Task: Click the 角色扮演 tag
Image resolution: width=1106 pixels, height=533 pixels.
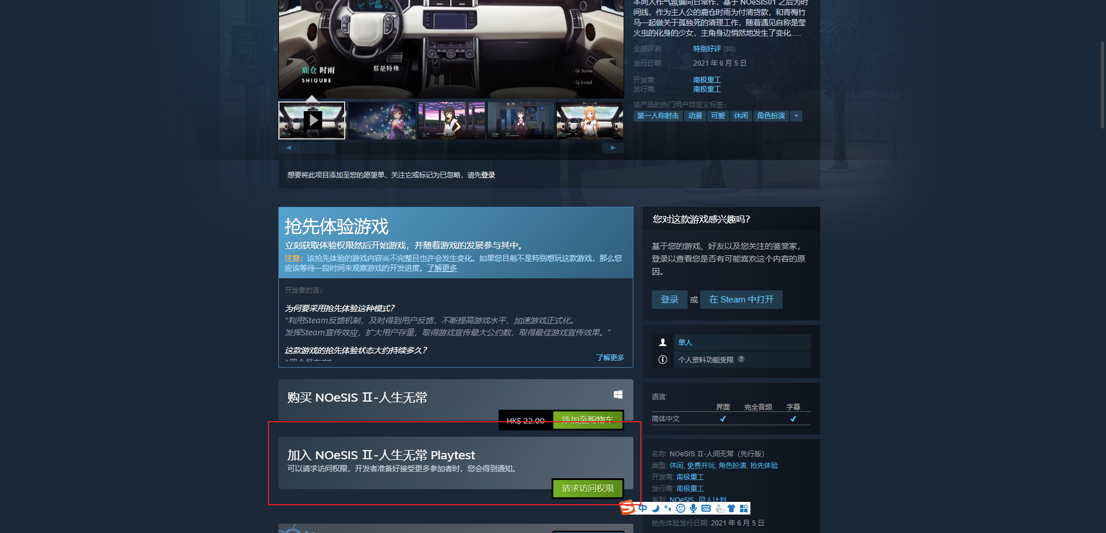Action: point(771,116)
